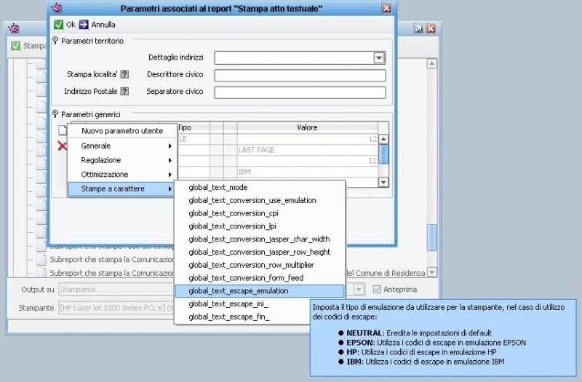Click the green Ok checkmark icon
Viewport: 582px width, 382px height.
click(59, 25)
